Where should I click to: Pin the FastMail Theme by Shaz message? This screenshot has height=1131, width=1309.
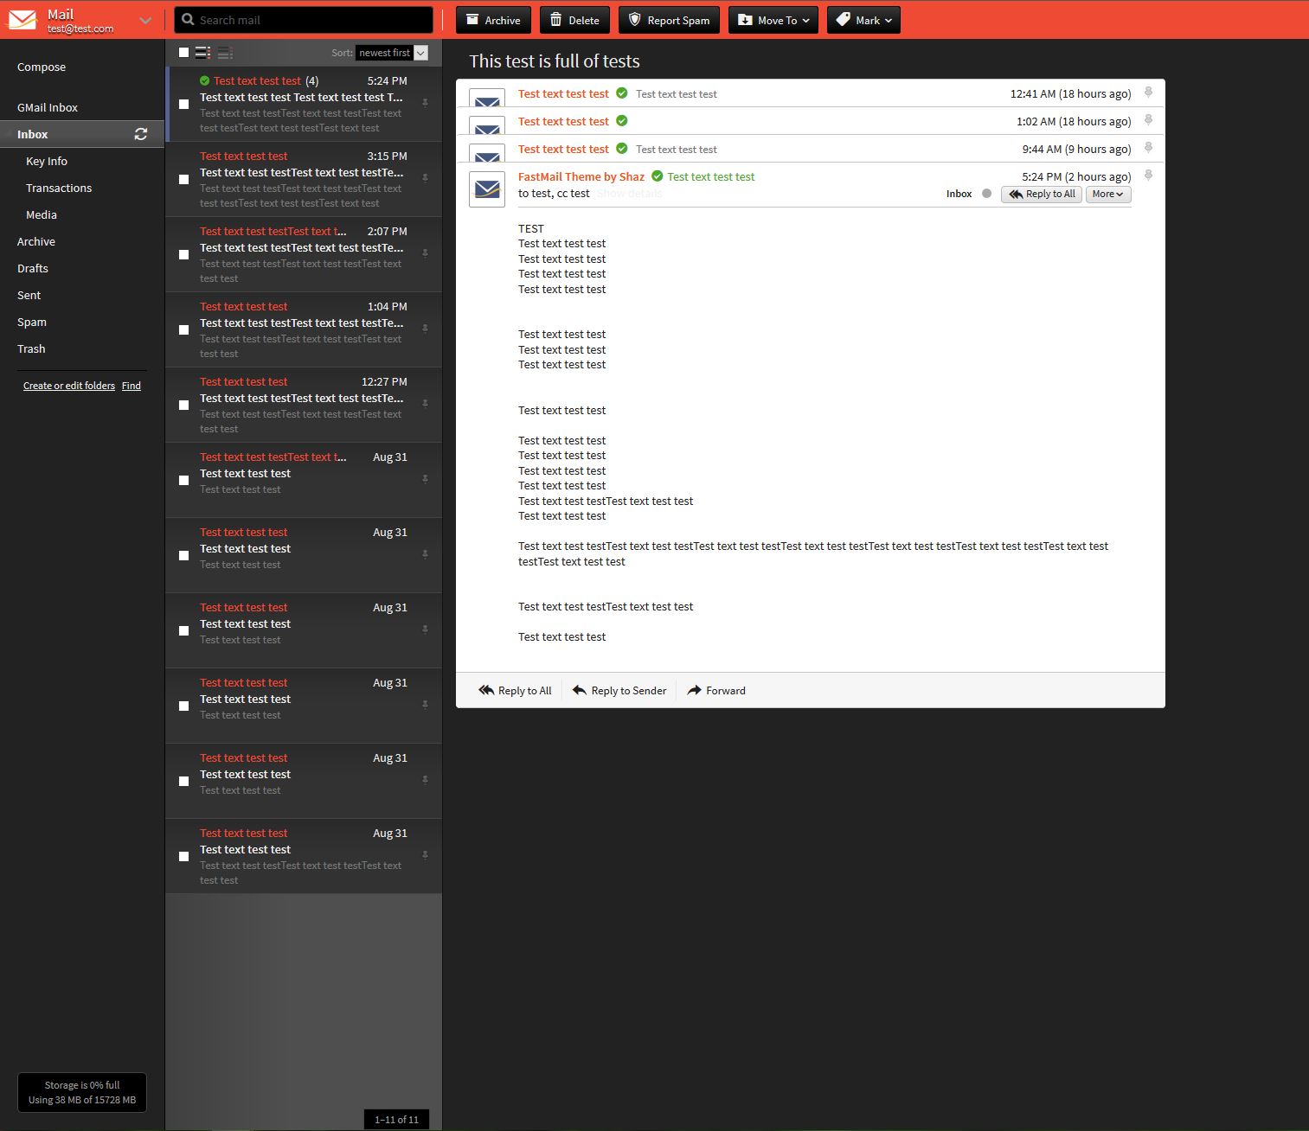point(1148,176)
